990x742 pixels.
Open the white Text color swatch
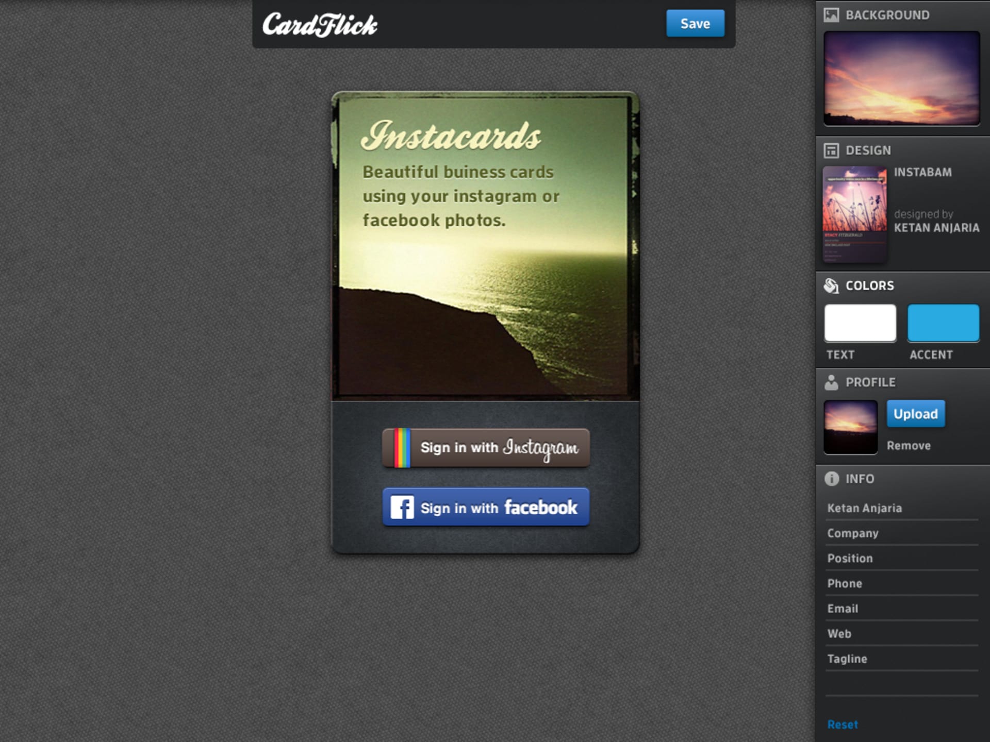(860, 323)
